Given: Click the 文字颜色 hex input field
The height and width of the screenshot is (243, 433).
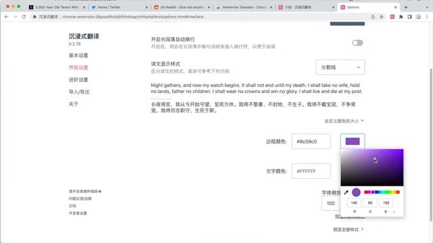Looking at the screenshot, I should (x=311, y=171).
